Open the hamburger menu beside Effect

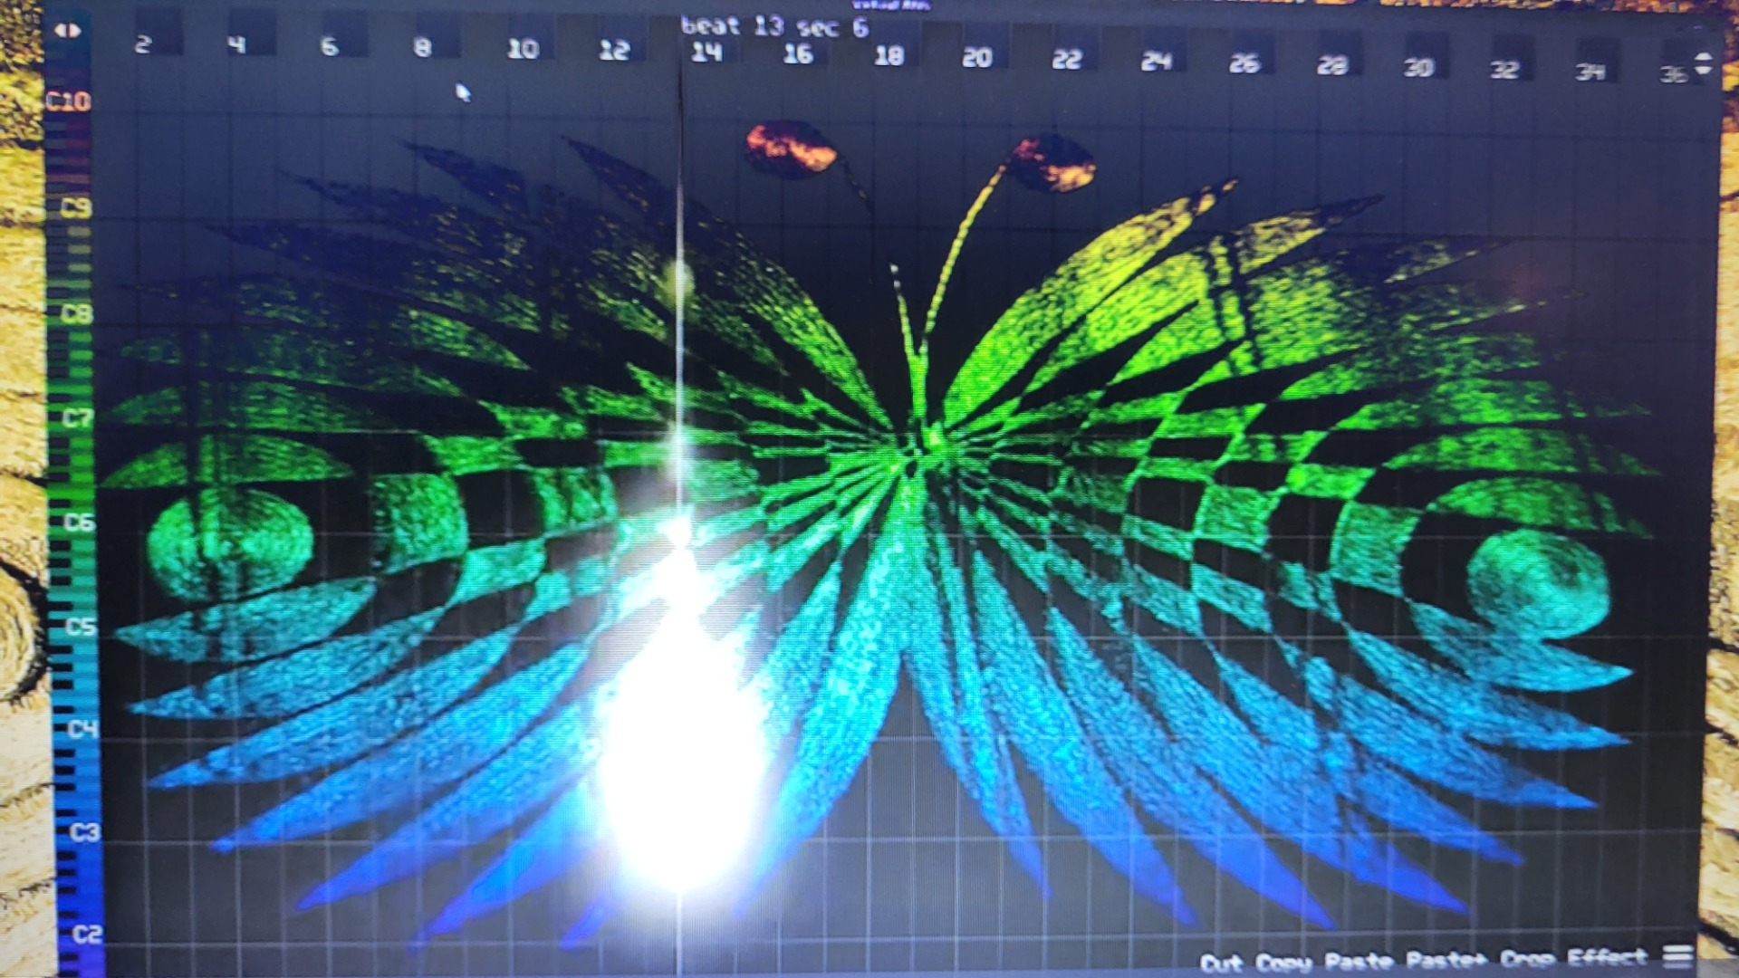tap(1677, 956)
